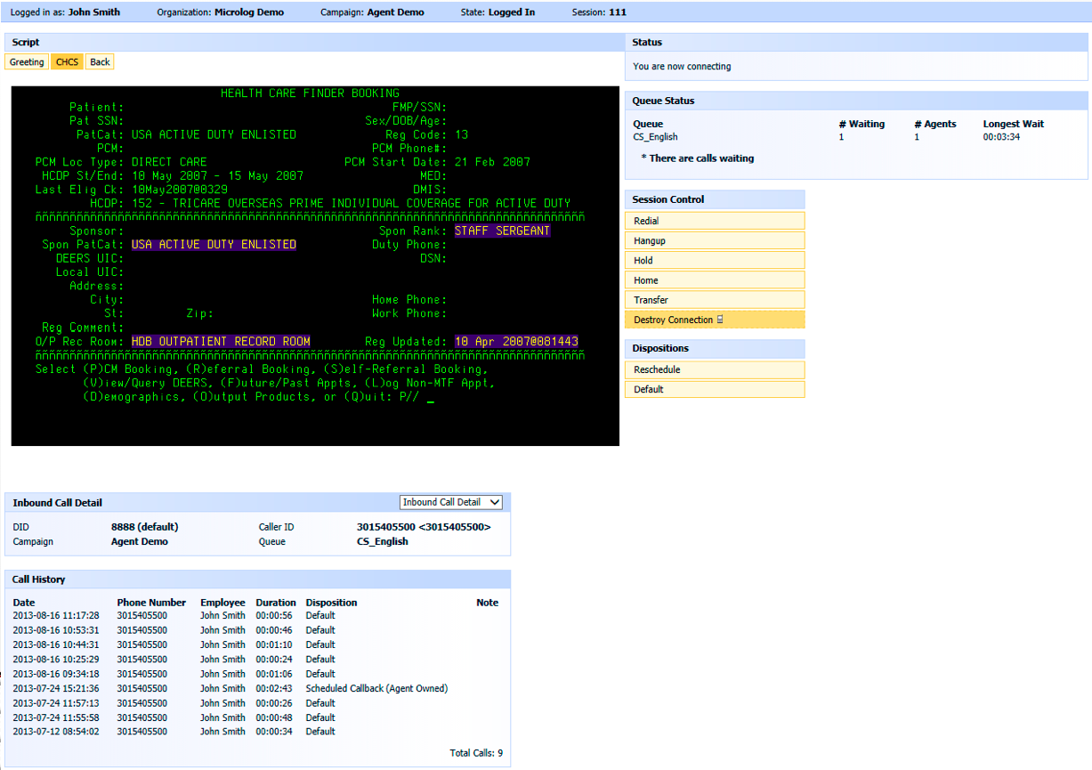Viewport: 1092px width, 770px height.
Task: Switch to the Greeting script tab
Action: [27, 62]
